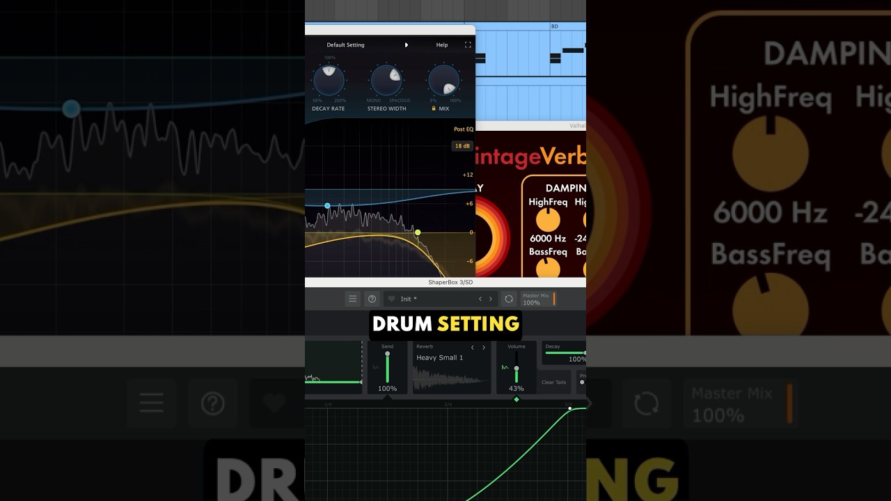891x501 pixels.
Task: Select the yellow EQ band node
Action: pos(418,232)
